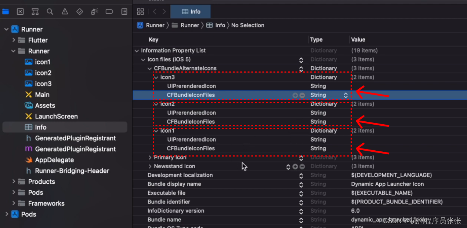Open the Report navigator icon
Screen dimensions: 467x228
tap(124, 12)
